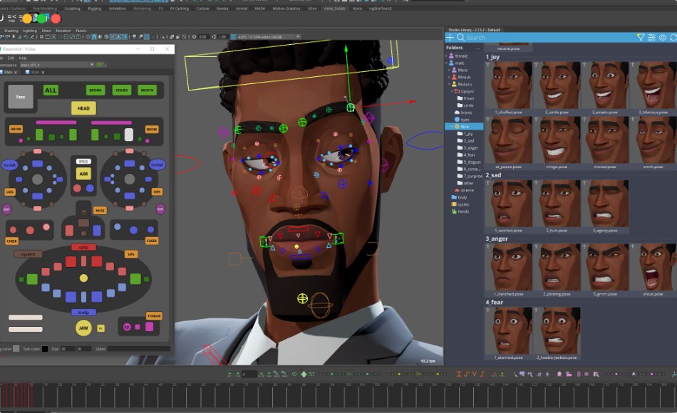Click the BG-color swatch at the picker's bottom
677x413 pixels.
tap(16, 348)
